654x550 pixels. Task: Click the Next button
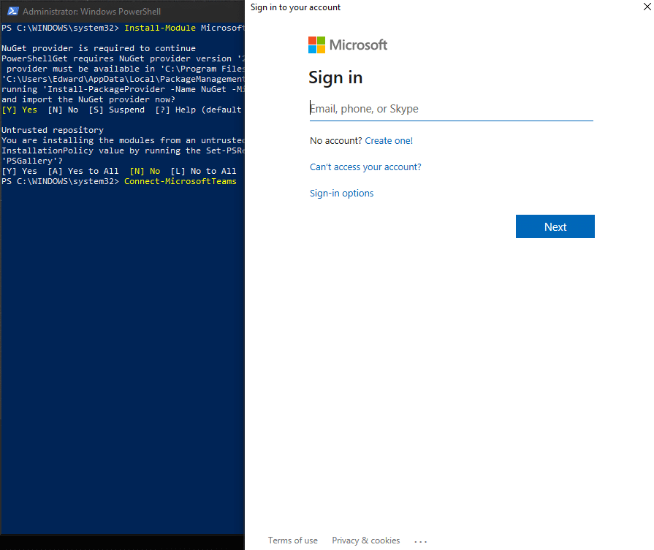coord(555,226)
